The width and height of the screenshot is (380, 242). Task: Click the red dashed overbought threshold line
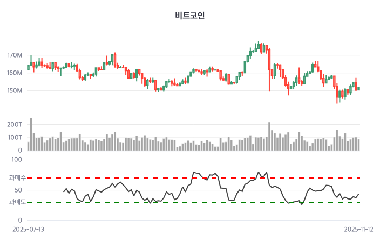pos(162,177)
